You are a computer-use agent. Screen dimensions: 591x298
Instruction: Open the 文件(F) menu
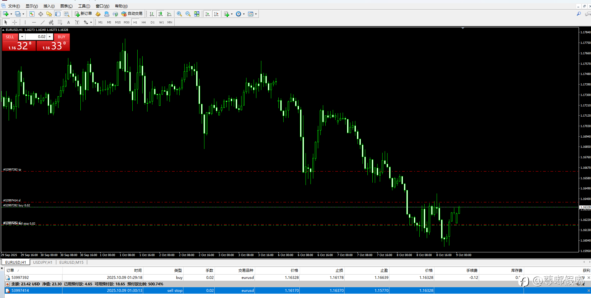click(x=14, y=6)
